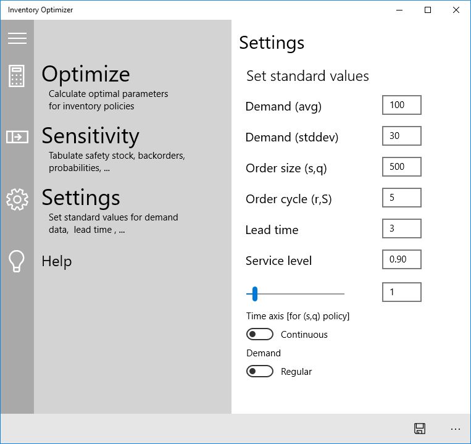
Task: Open the Sensitivity section heading
Action: click(x=90, y=136)
